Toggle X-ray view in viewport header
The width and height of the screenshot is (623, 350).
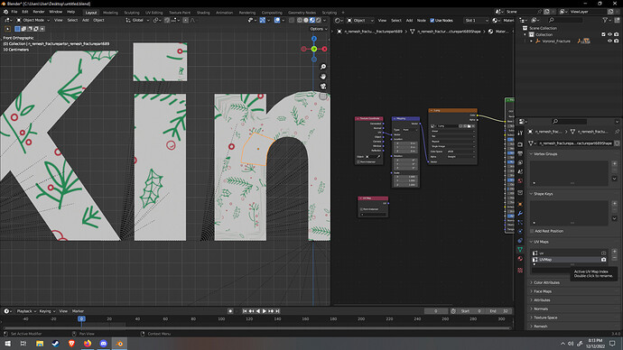pos(292,20)
